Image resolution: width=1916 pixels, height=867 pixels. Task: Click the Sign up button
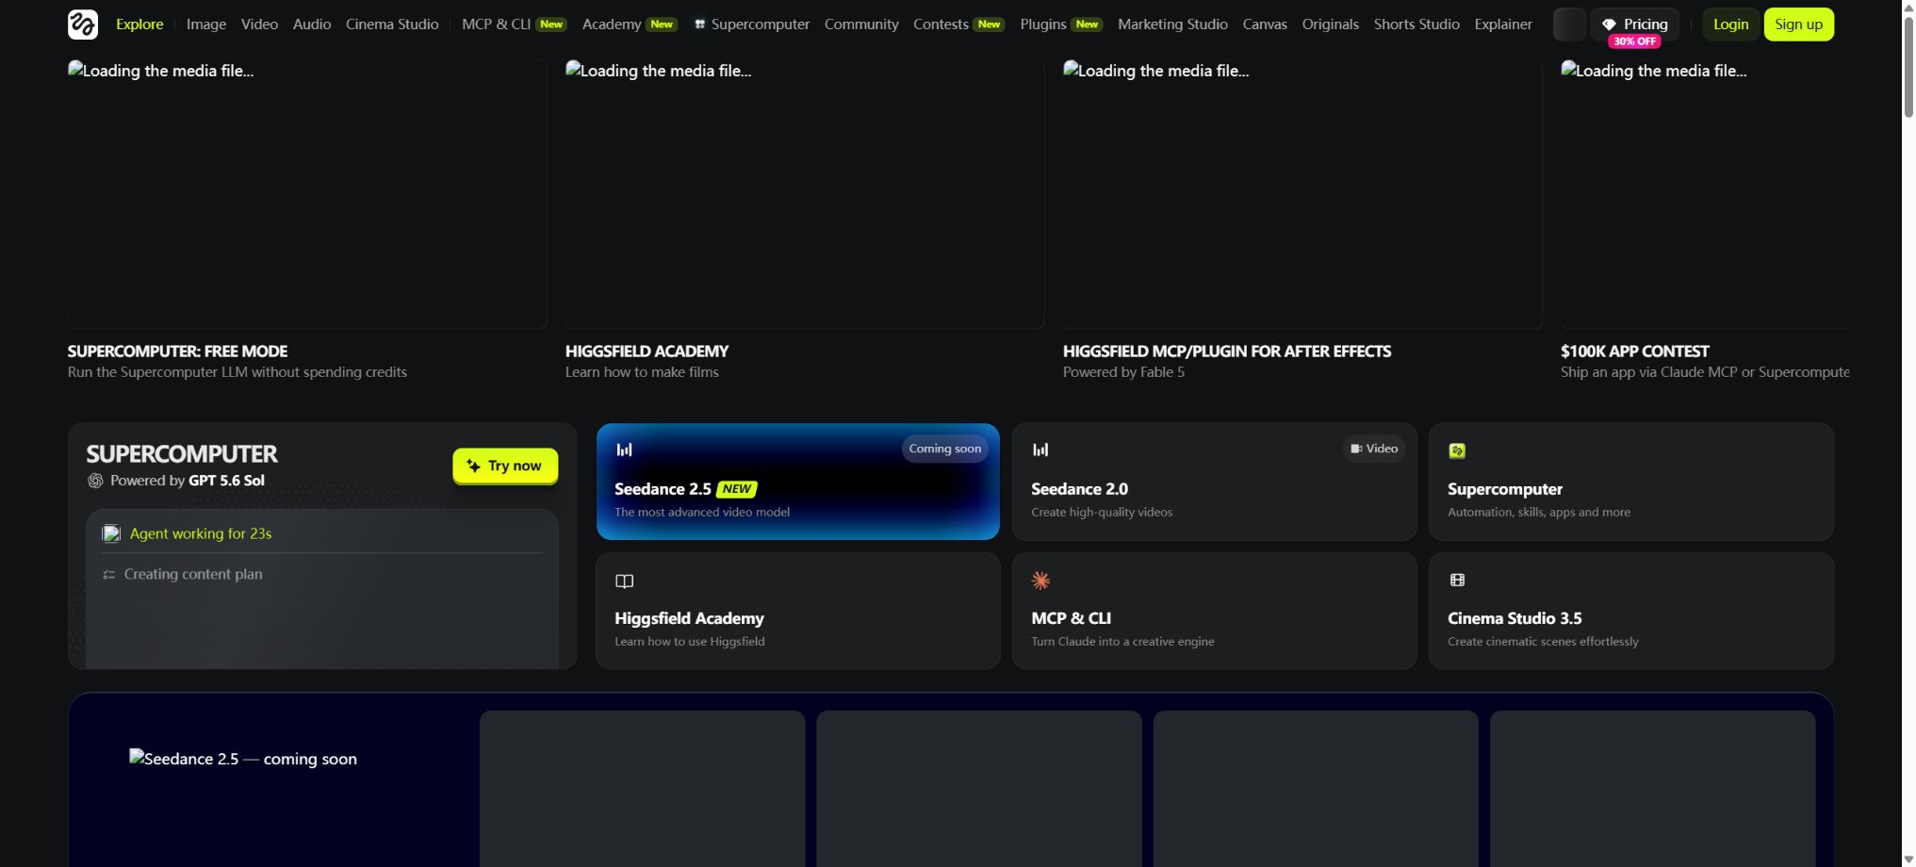click(x=1798, y=25)
